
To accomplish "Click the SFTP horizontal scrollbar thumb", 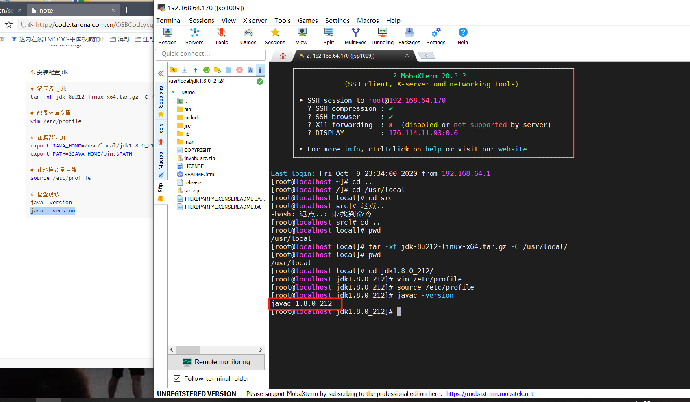I will [187, 350].
